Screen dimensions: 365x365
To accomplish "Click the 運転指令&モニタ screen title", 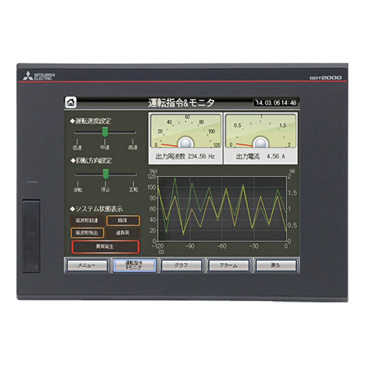I will click(181, 103).
